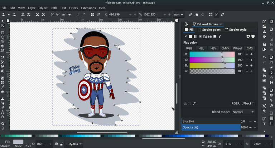Viewport: 275px width, 148px height.
Task: Select the Text tool
Action: coord(3,71)
